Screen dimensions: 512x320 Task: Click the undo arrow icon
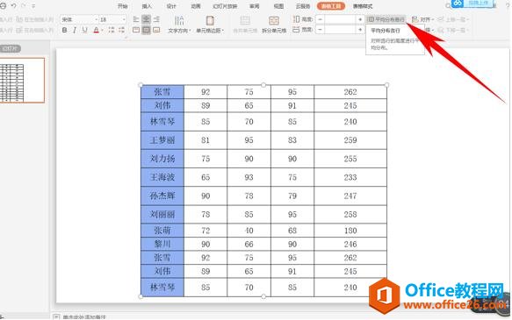pos(14,6)
